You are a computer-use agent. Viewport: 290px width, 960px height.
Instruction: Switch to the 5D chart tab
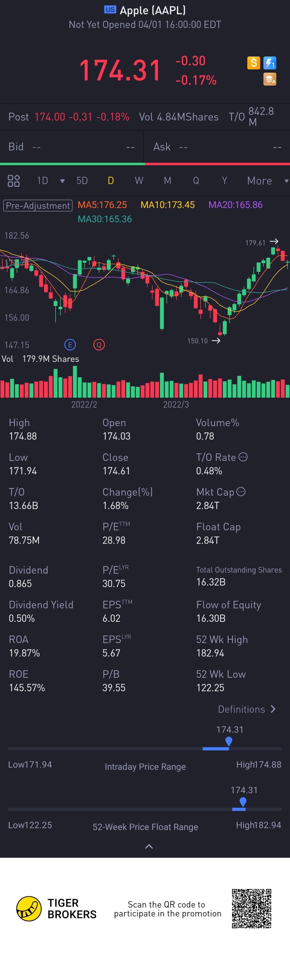(x=82, y=181)
